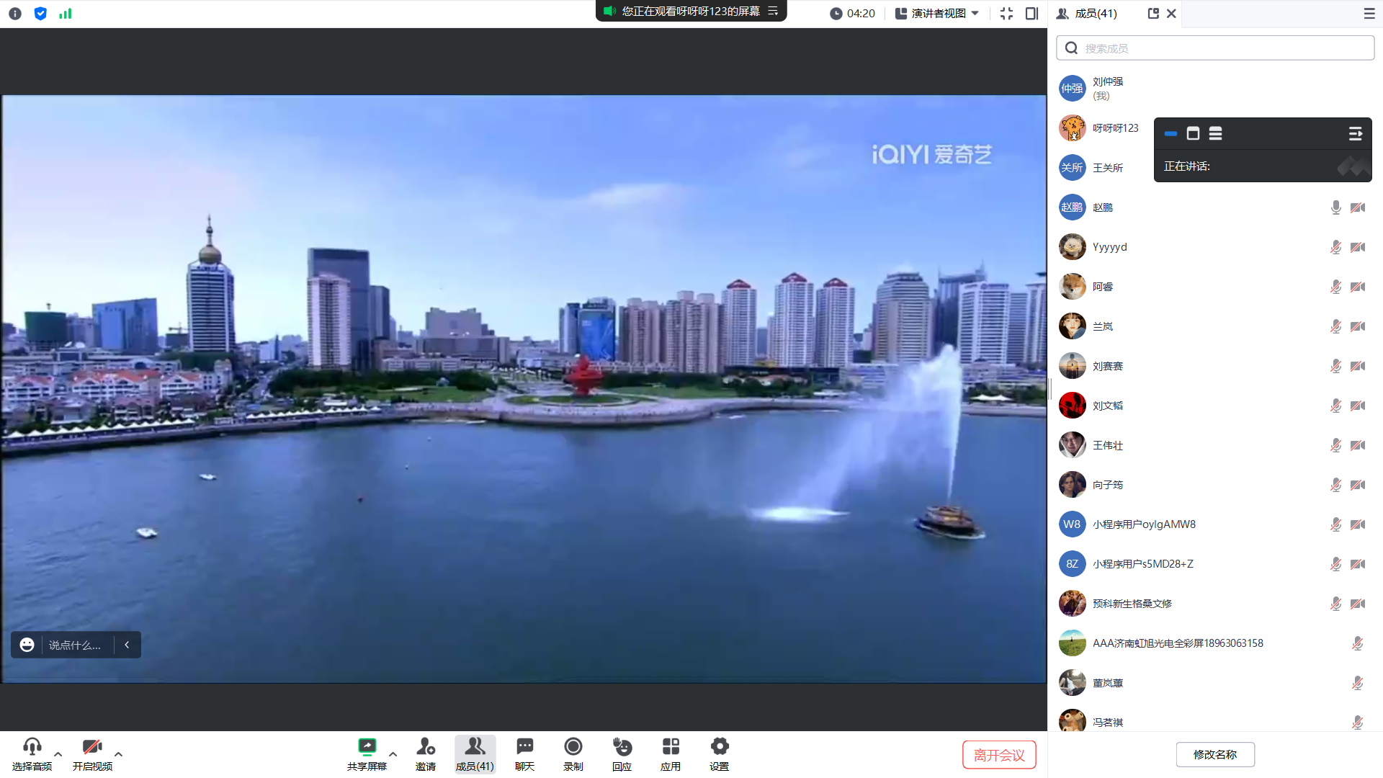Screen dimensions: 1383x778
Task: Toggle 赵鹏's microphone icon
Action: pyautogui.click(x=1335, y=207)
